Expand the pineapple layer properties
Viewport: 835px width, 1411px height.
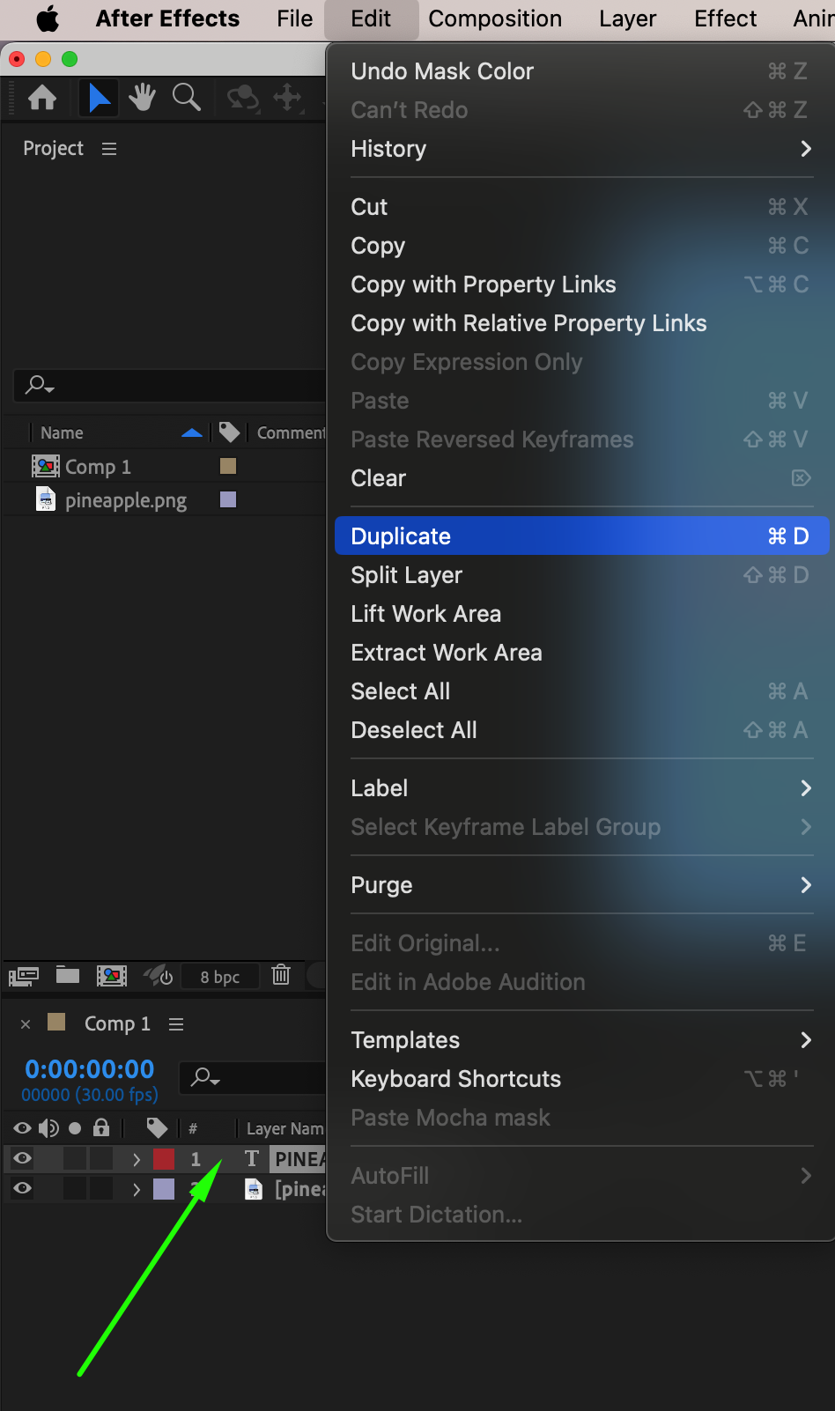[x=137, y=1189]
